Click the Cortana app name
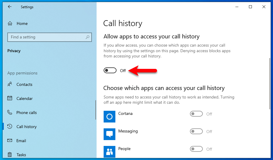Image resolution: width=273 pixels, height=160 pixels. [125, 113]
